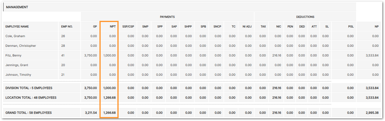Open employee number 41 link
The width and height of the screenshot is (385, 121).
pos(63,56)
